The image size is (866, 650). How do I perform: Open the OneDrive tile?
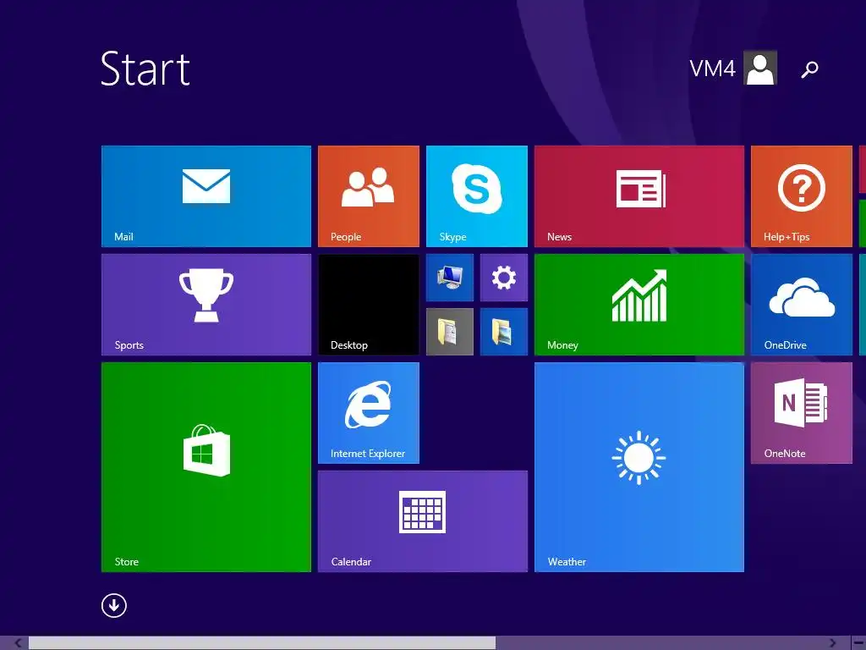802,305
